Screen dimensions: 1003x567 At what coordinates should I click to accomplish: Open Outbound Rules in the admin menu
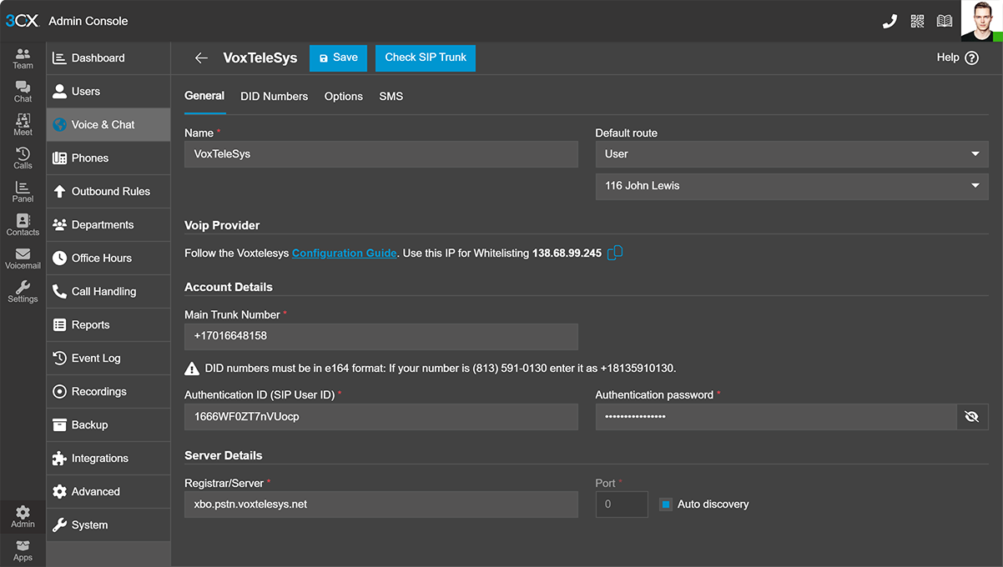click(x=108, y=192)
